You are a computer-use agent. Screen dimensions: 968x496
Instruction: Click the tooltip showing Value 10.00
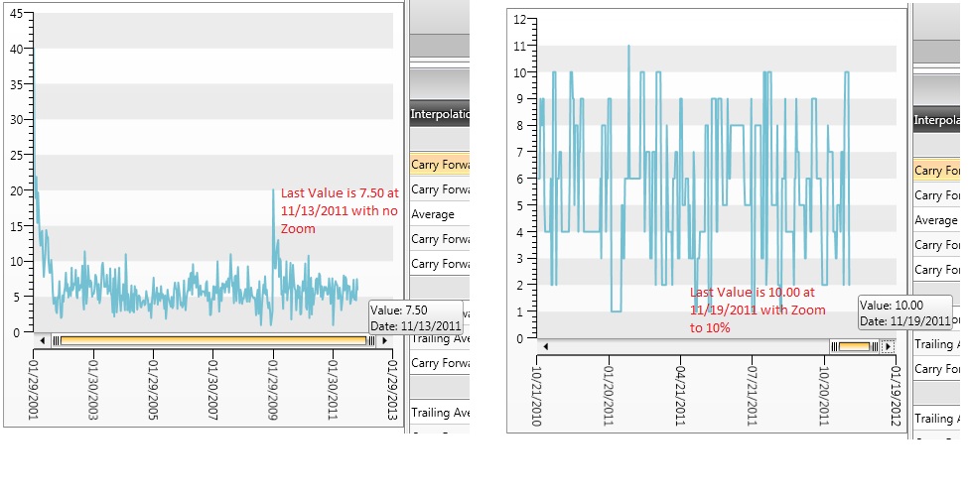[905, 312]
